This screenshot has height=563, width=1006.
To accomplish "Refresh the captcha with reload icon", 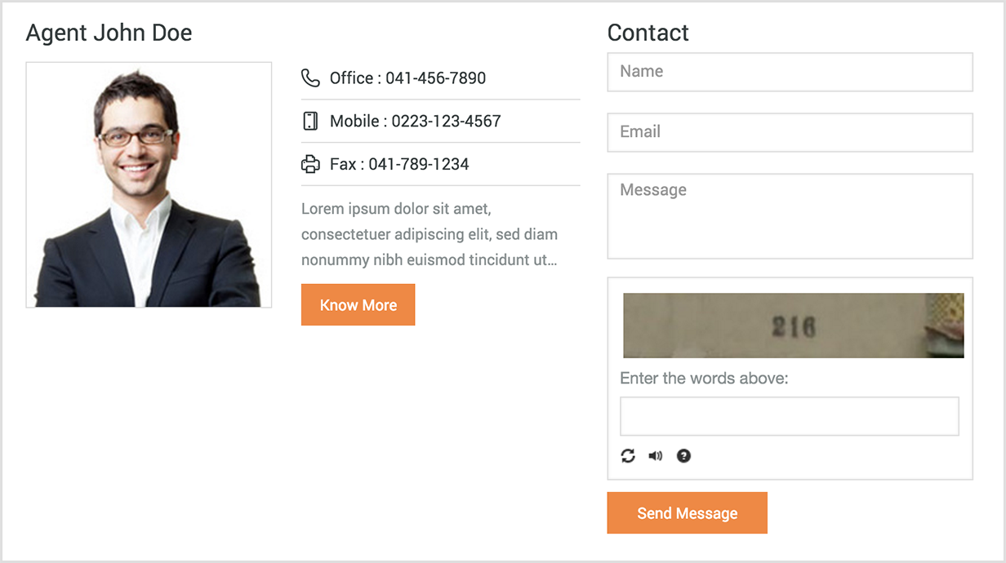I will (628, 456).
